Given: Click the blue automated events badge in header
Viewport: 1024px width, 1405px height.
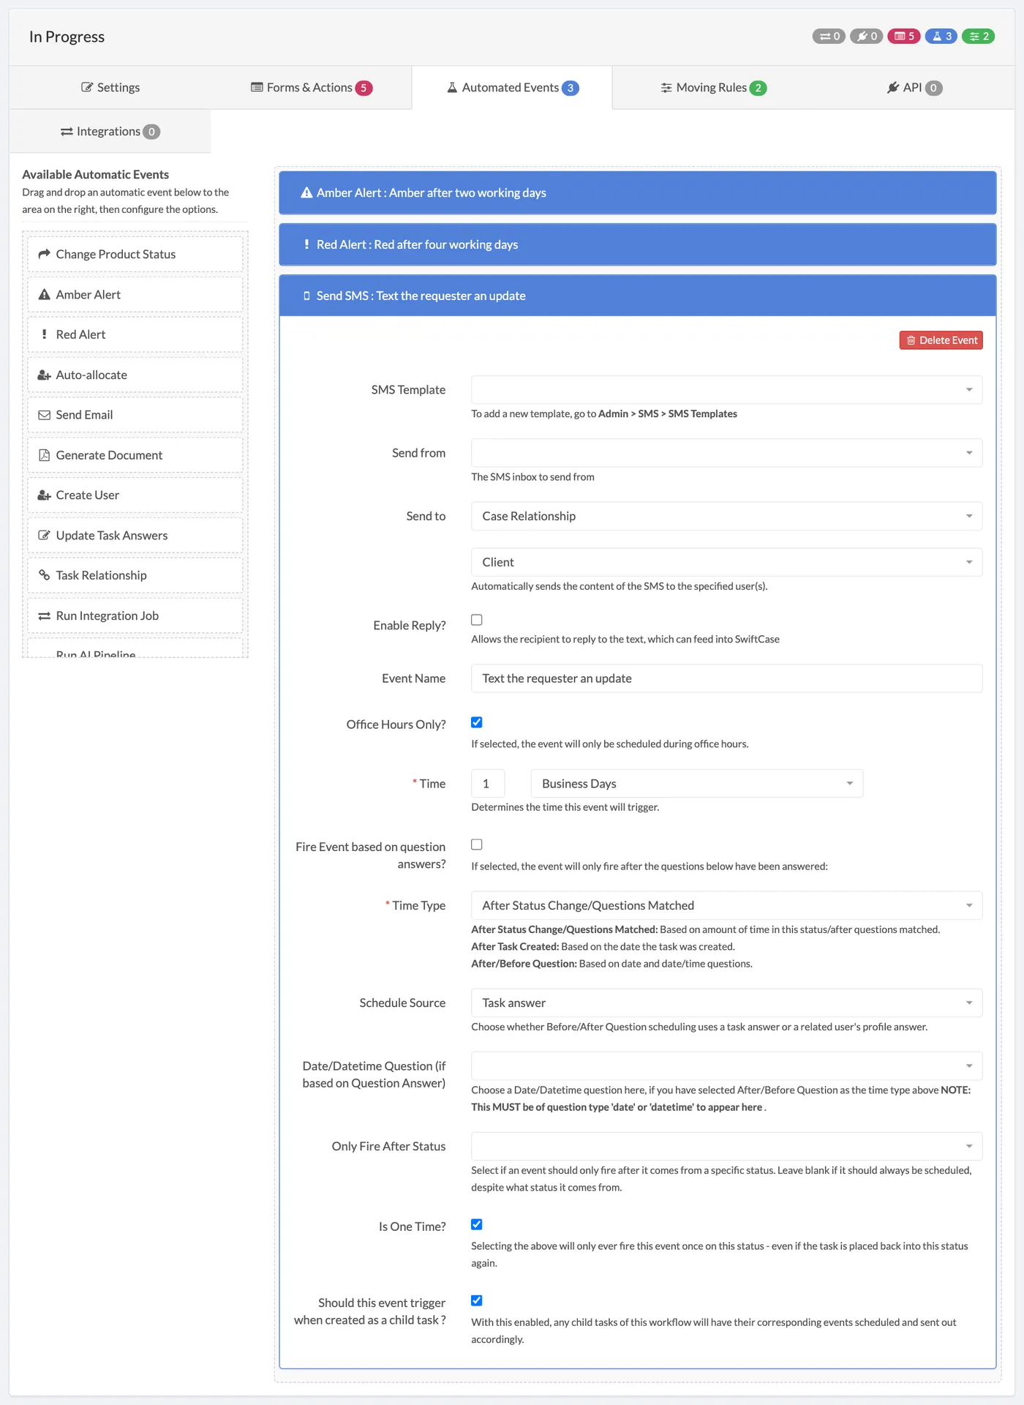Looking at the screenshot, I should point(941,36).
